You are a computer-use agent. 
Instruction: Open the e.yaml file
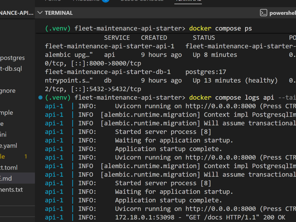coord(9,146)
